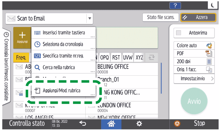Start scanning with the Avvio button
Viewport: 220px width, 130px height.
(x=194, y=101)
